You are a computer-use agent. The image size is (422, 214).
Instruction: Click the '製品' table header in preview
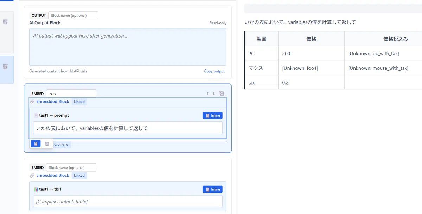coord(261,39)
